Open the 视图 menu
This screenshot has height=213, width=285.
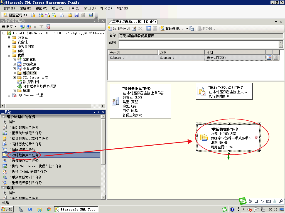[x=41, y=8]
